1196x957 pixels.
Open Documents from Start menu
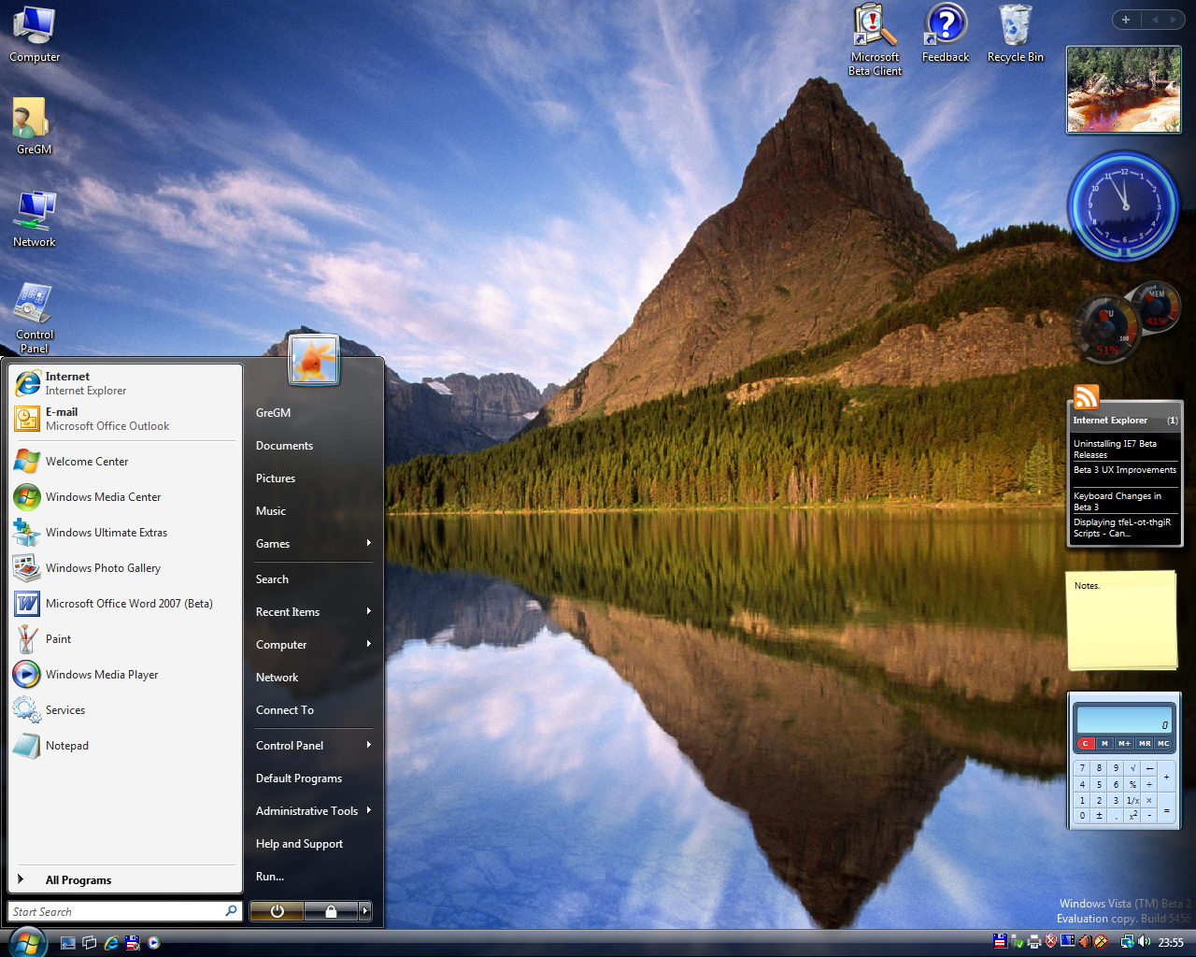coord(284,446)
